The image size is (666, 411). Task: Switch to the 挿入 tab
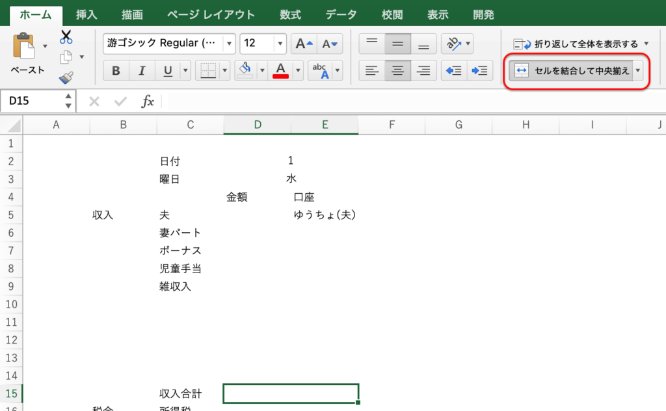click(x=86, y=14)
